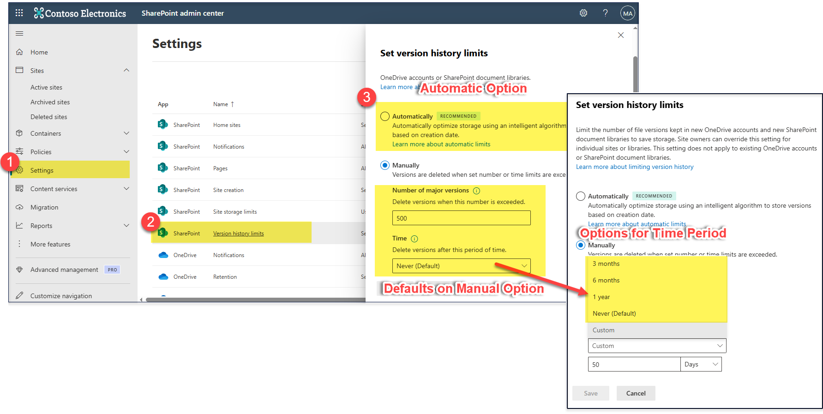
Task: Click the settings gear in header
Action: click(x=583, y=13)
